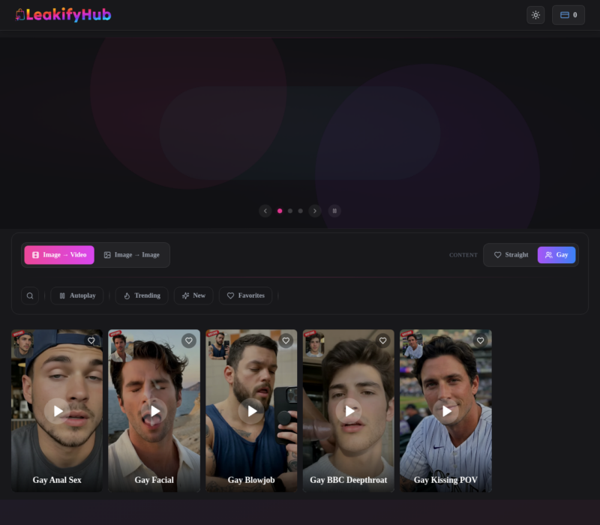600x525 pixels.
Task: Switch to the Image → Video mode
Action: click(59, 255)
